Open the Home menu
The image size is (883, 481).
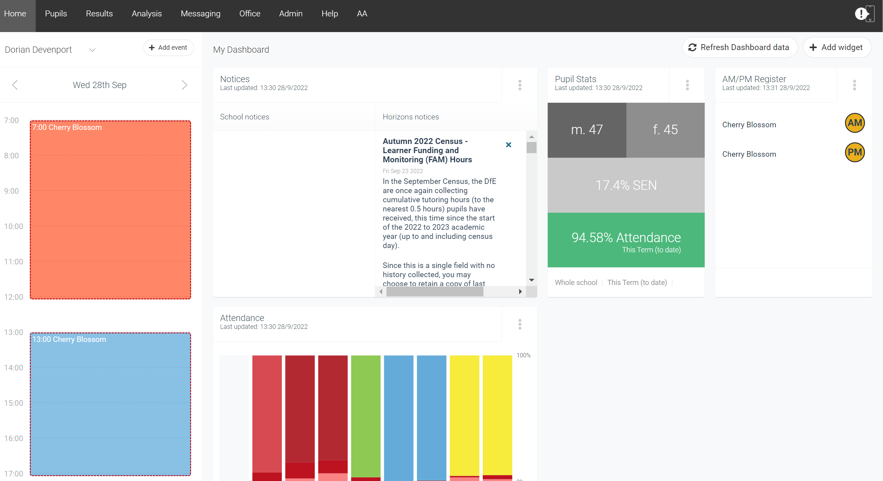[15, 14]
